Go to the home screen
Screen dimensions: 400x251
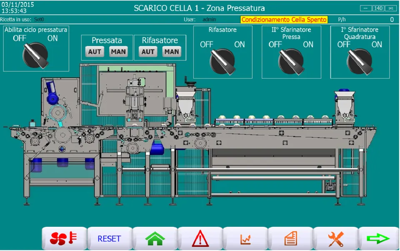click(155, 238)
